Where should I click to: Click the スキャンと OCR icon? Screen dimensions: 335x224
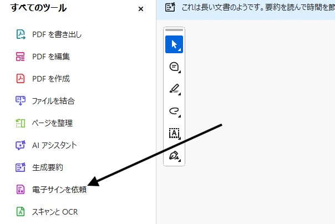[x=21, y=212]
